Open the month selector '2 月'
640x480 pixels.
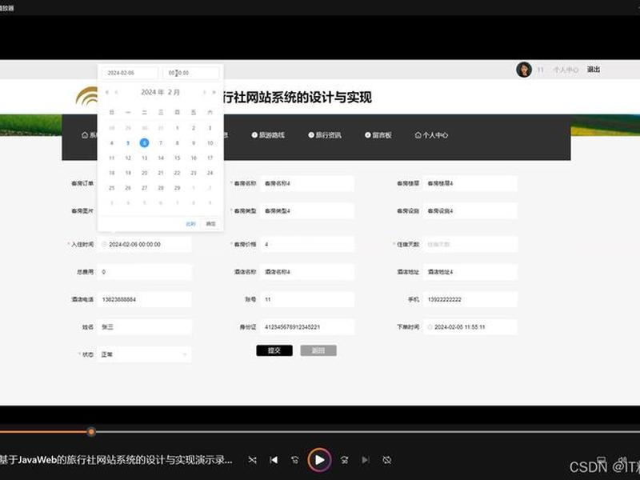174,92
